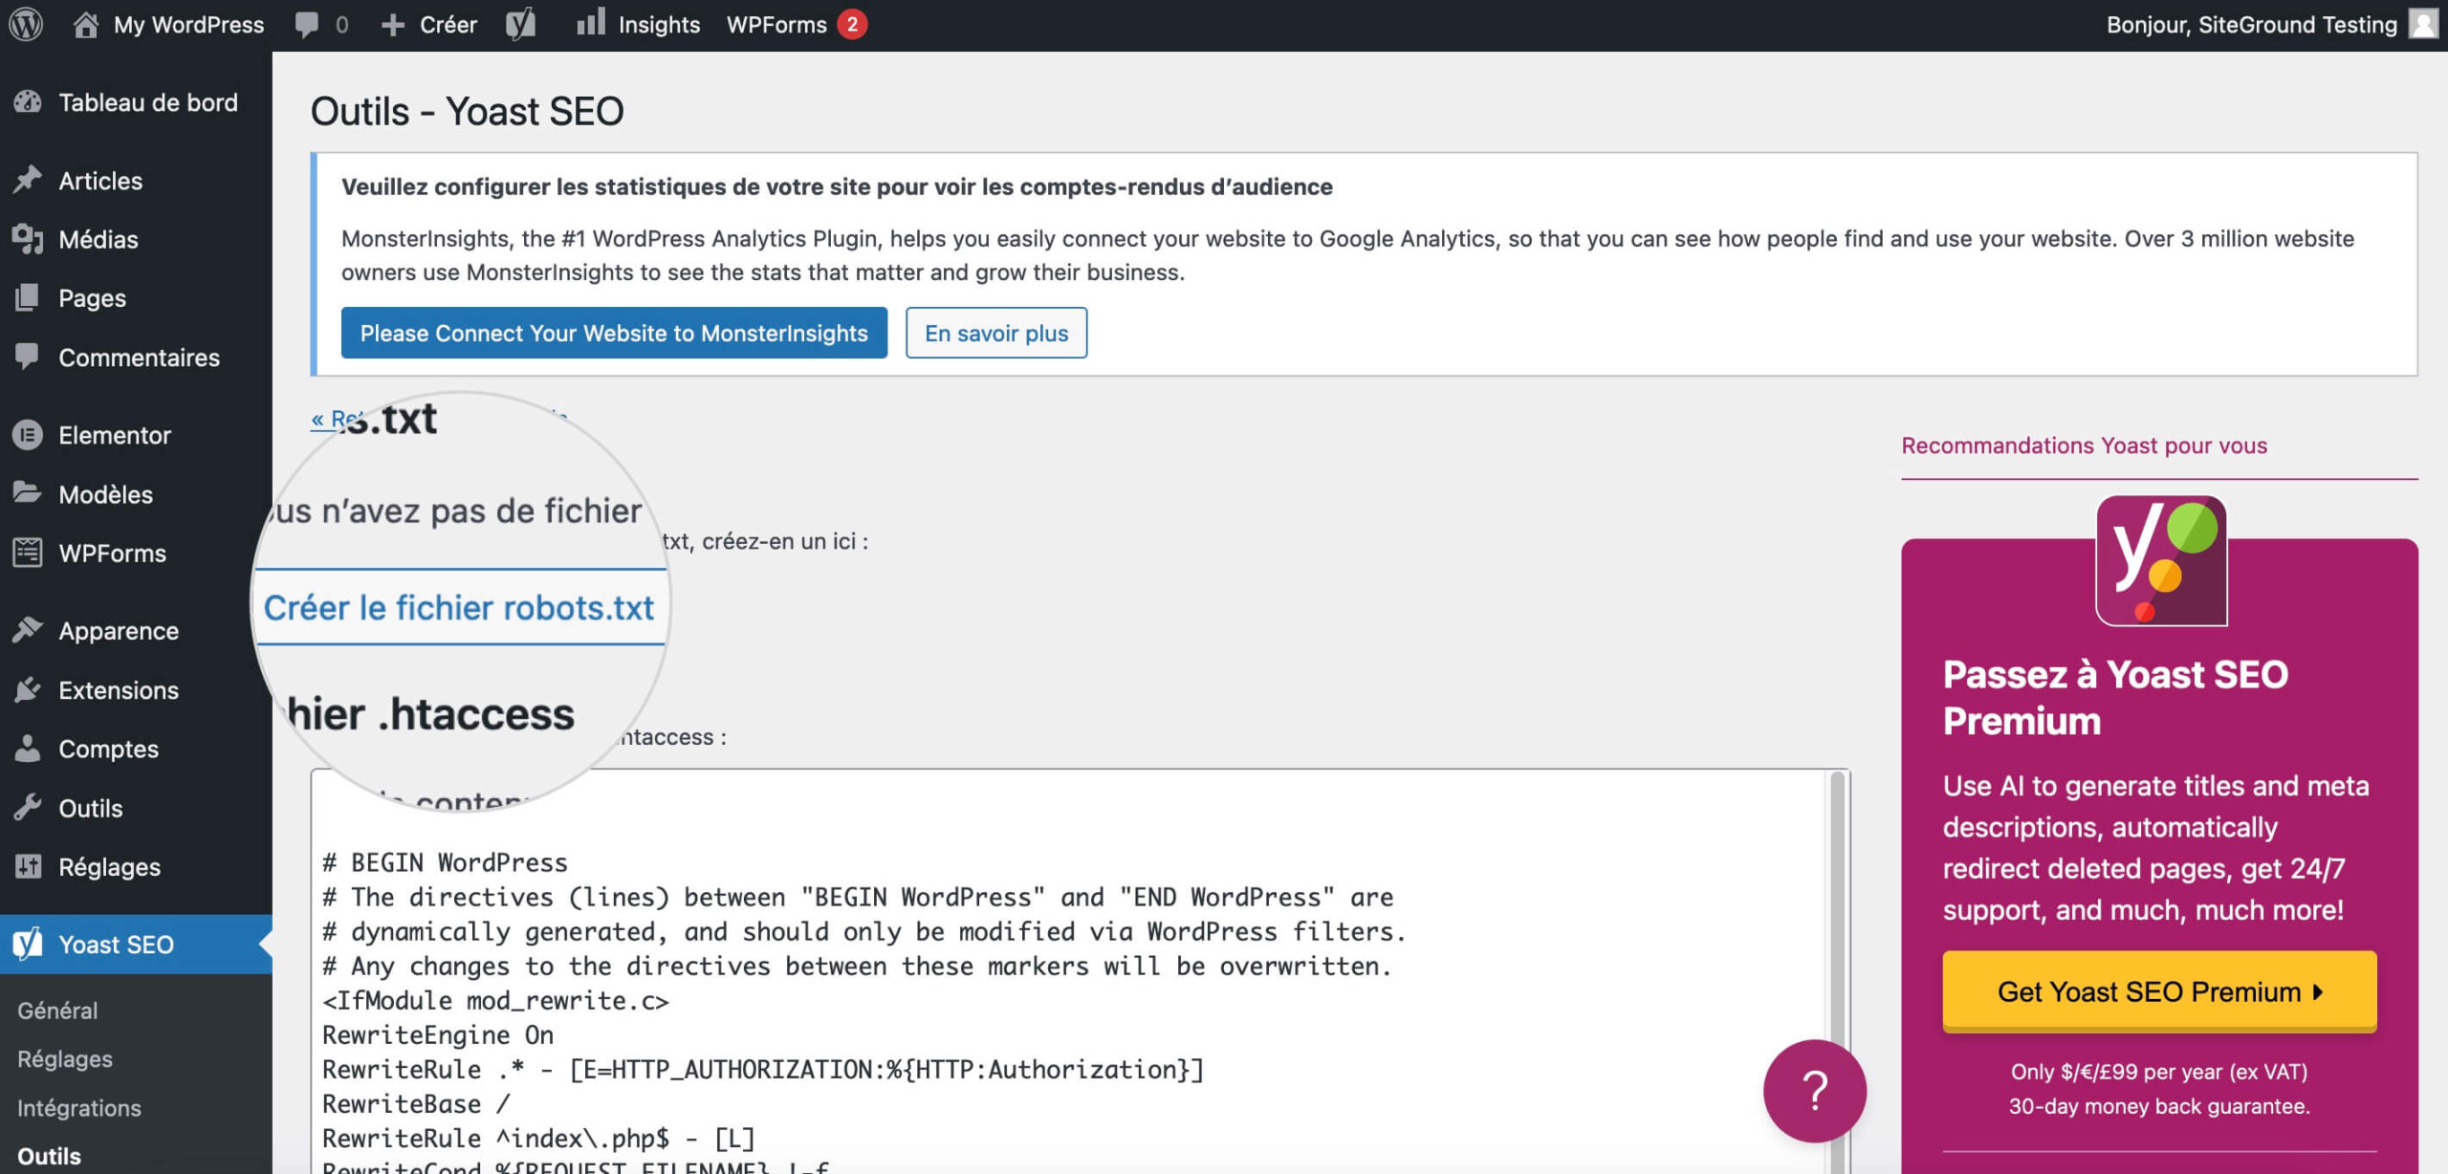Open the Tableau de bord menu

(136, 102)
